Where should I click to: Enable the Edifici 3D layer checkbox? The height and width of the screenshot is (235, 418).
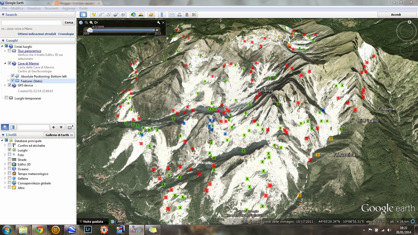pos(9,164)
